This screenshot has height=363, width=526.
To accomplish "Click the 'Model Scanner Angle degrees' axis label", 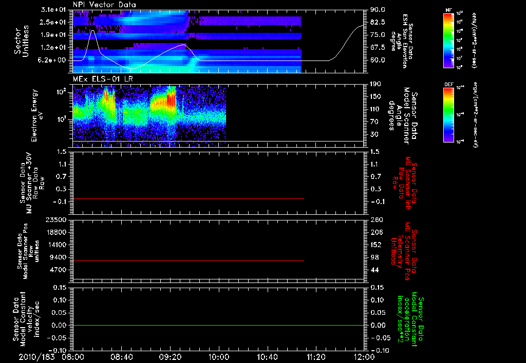I will [x=403, y=116].
